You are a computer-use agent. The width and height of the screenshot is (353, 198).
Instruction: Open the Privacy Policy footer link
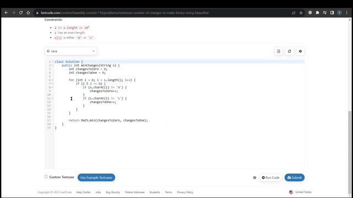[185, 192]
